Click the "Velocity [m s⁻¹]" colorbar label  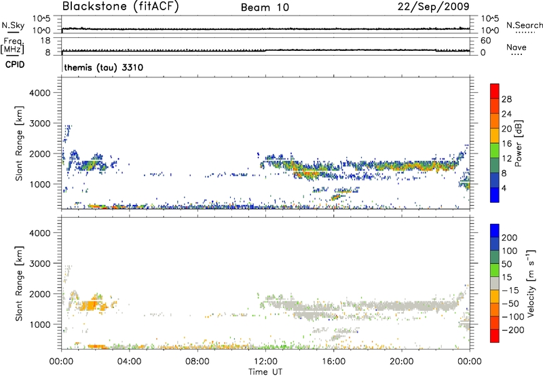531,283
